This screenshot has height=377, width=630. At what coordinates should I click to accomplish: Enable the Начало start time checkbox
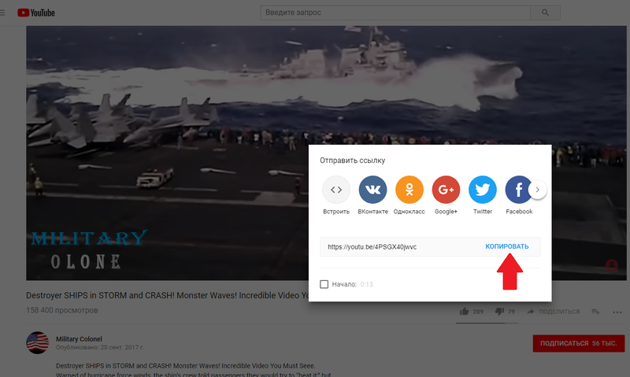[x=324, y=284]
